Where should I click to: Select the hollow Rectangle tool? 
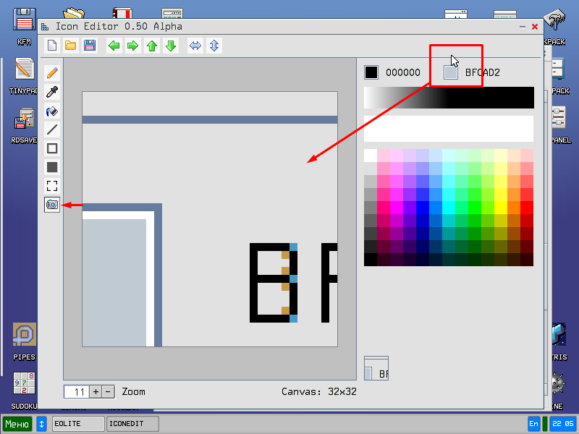51,148
